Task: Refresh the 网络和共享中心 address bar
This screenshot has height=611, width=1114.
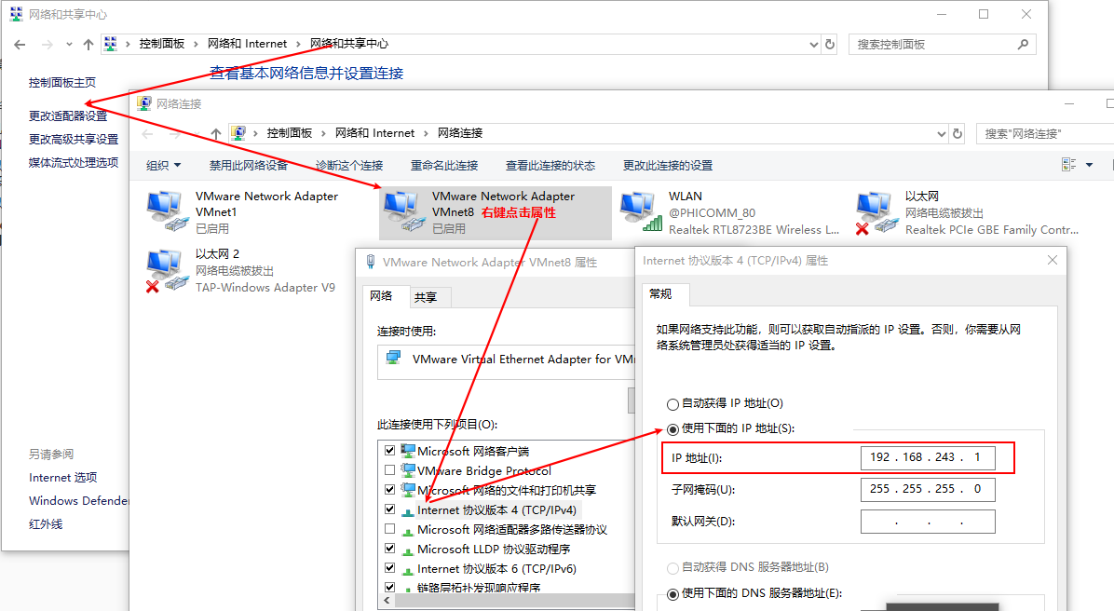Action: click(830, 44)
